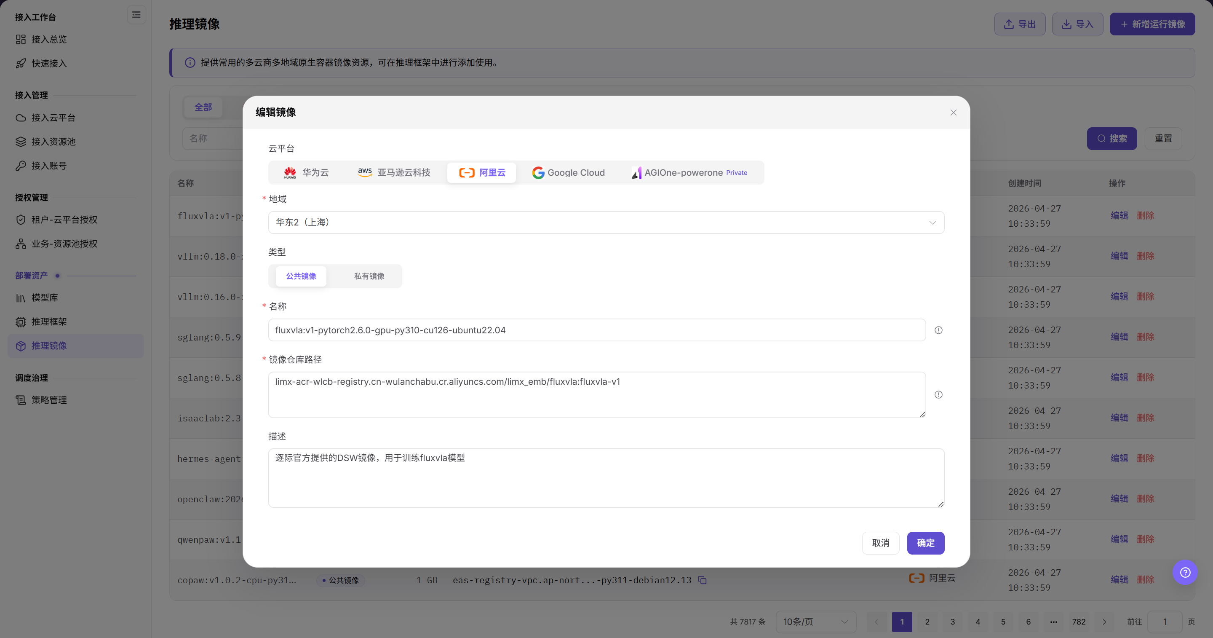Go to page 6

click(x=1029, y=622)
